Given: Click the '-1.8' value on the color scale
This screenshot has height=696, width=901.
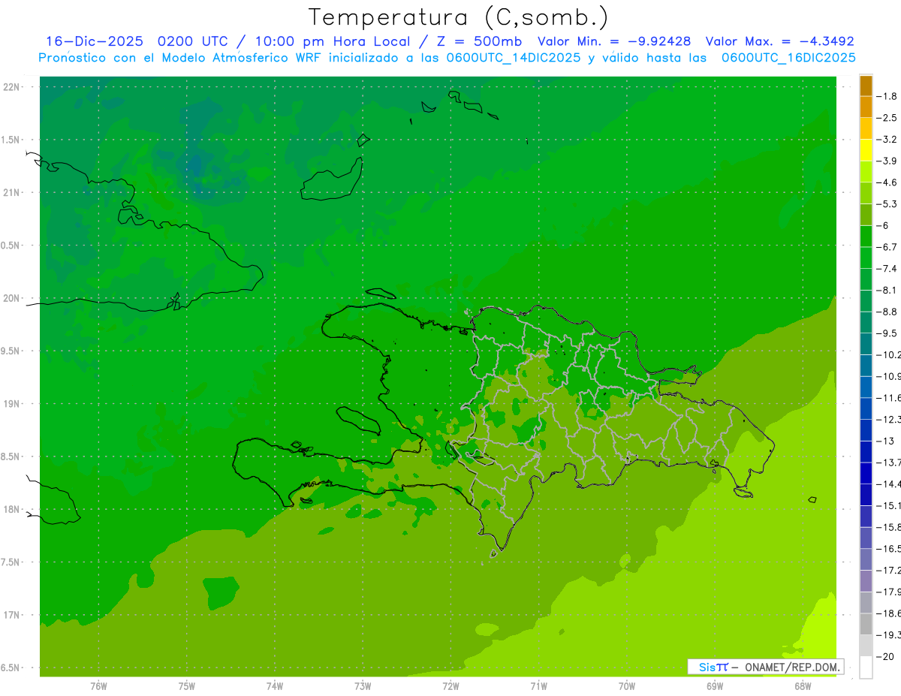Looking at the screenshot, I should click(x=888, y=96).
